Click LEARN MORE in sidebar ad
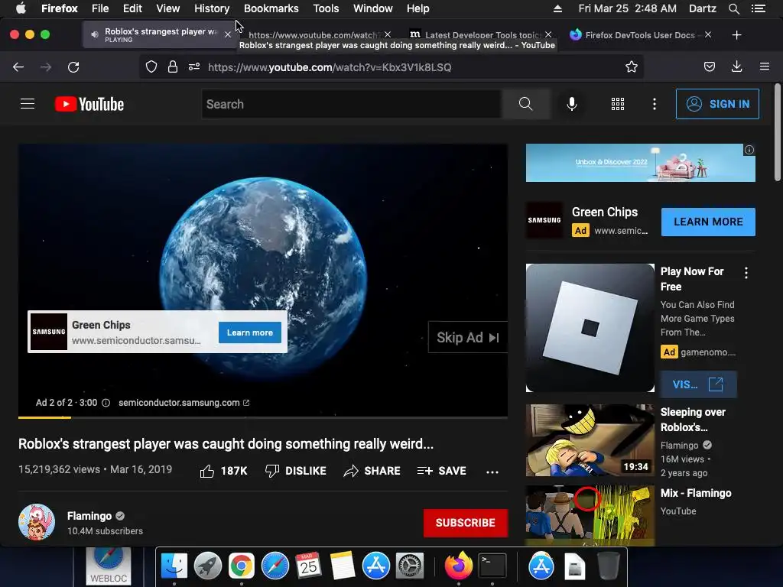This screenshot has width=783, height=587. 708,222
